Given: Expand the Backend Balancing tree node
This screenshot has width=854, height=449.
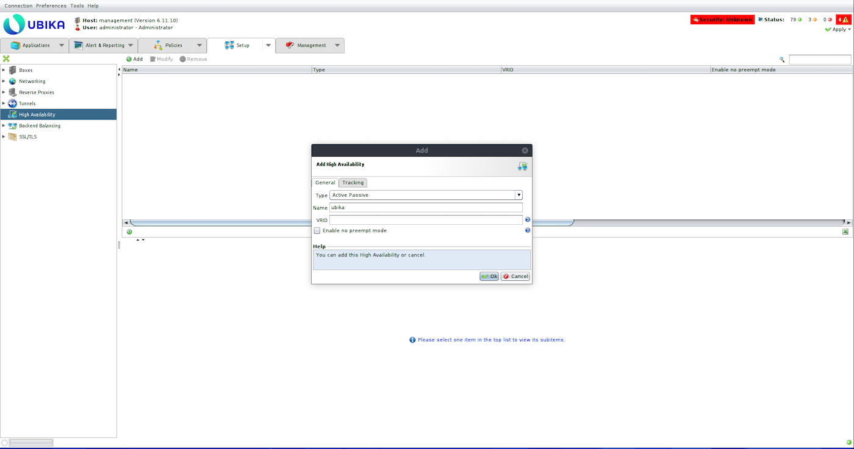Looking at the screenshot, I should pos(4,126).
